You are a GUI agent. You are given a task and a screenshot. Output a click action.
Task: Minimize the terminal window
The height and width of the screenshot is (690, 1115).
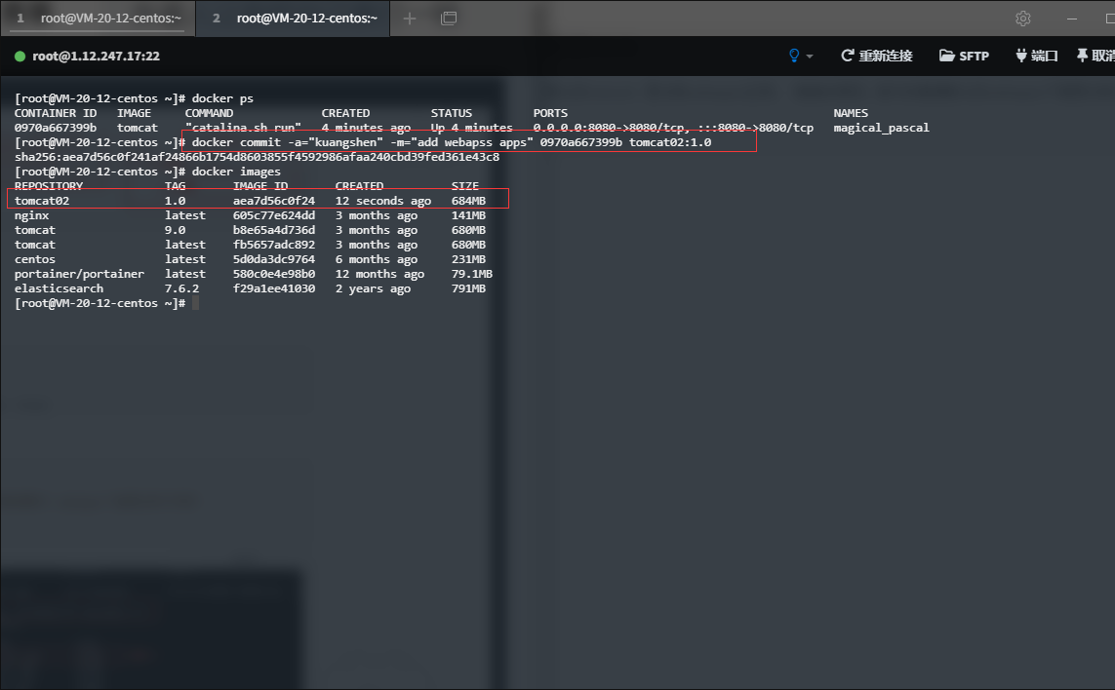(1072, 19)
